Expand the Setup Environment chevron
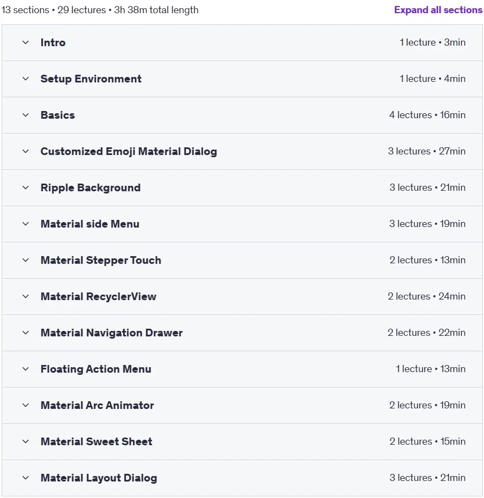484x498 pixels. pyautogui.click(x=26, y=79)
